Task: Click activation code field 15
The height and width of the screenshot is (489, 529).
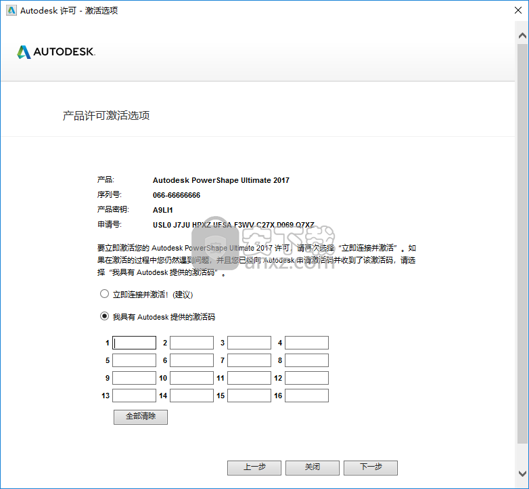Action: click(250, 396)
